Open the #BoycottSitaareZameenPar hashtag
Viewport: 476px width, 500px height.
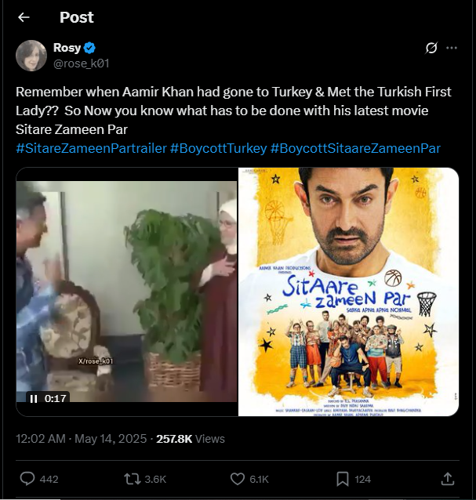pos(355,148)
